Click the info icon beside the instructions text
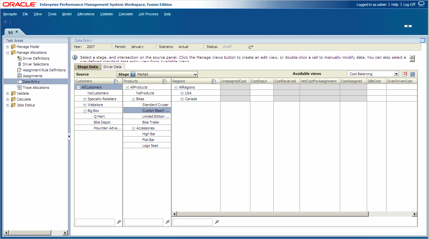Viewport: 429px width, 239px height. point(75,57)
